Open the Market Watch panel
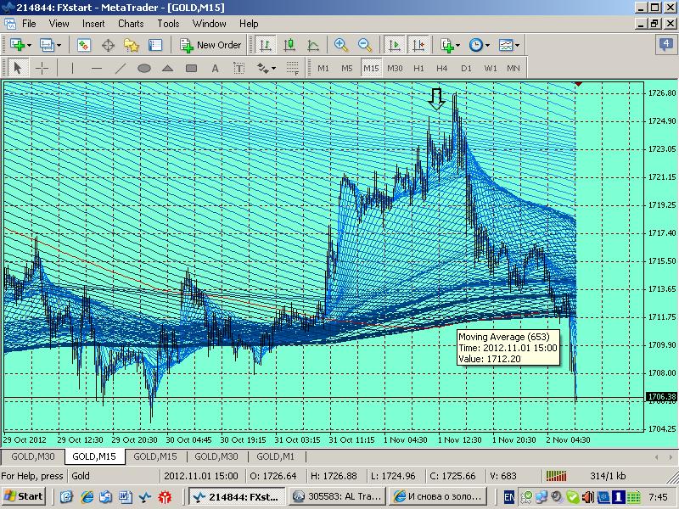The width and height of the screenshot is (679, 509). (85, 45)
